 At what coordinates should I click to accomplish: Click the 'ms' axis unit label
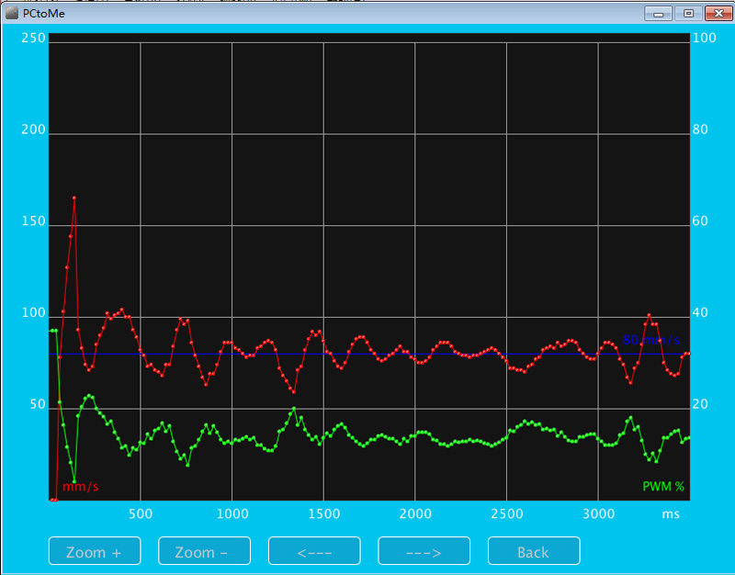point(671,514)
